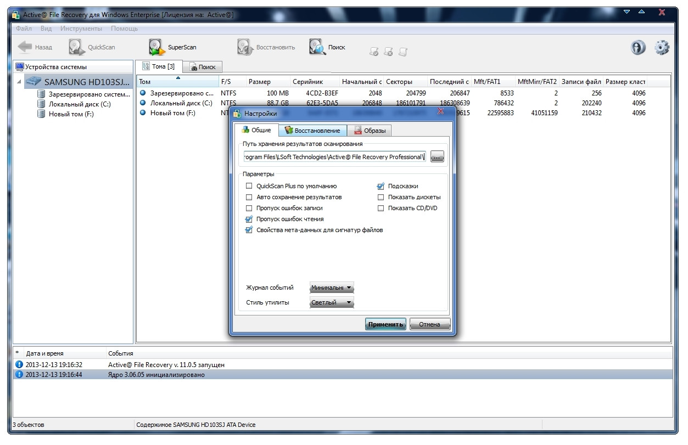
Task: Switch to the Образы settings tab
Action: click(370, 131)
